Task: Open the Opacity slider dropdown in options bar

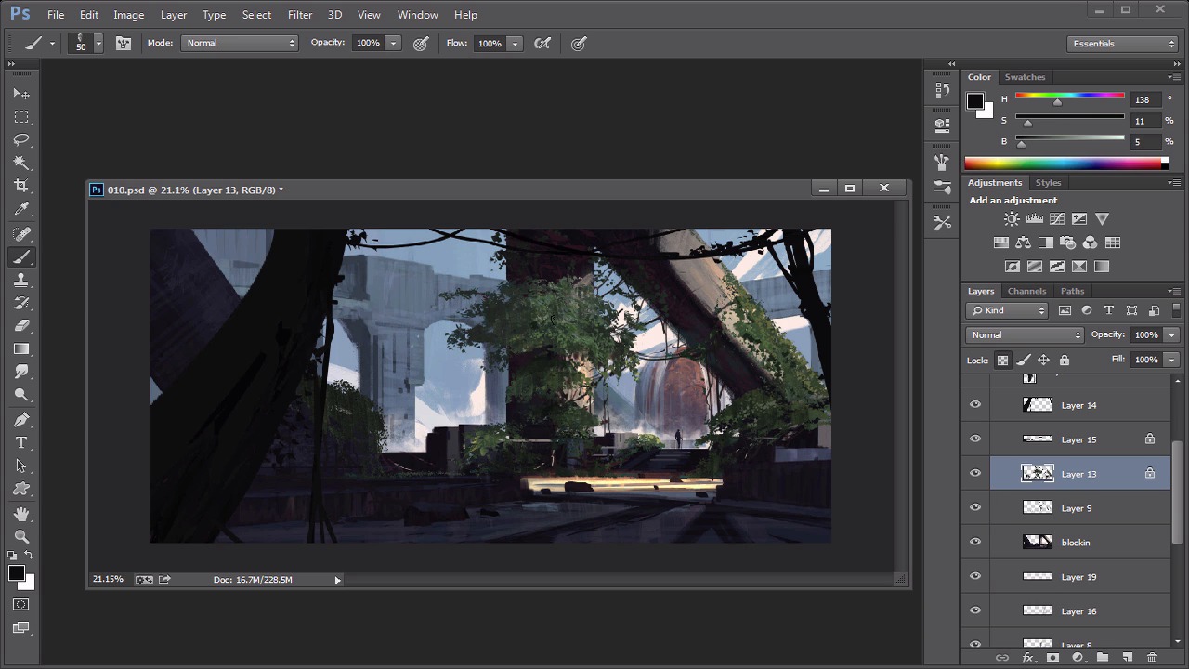Action: tap(393, 43)
